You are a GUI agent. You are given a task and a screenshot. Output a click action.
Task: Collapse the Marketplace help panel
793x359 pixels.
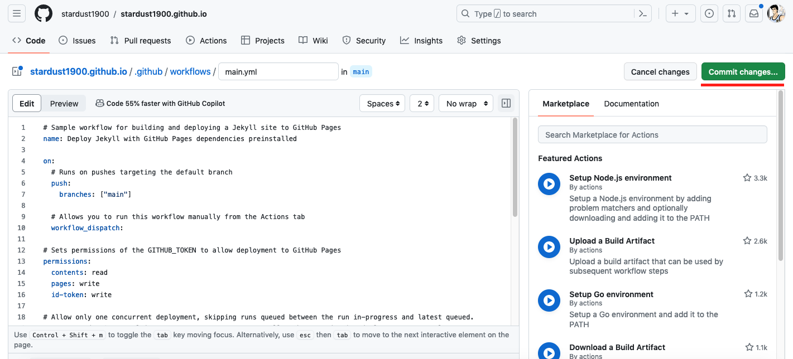(x=506, y=103)
